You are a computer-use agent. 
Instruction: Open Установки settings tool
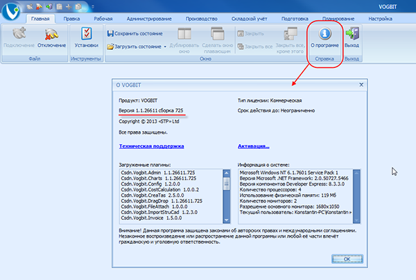click(86, 35)
